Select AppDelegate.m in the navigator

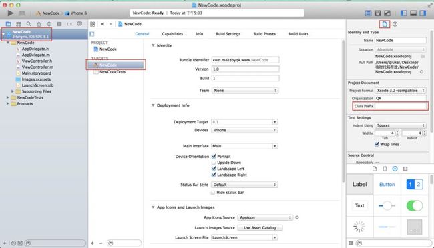point(36,55)
